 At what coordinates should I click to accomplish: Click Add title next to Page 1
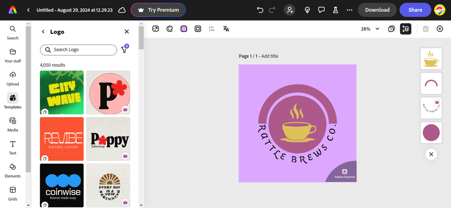[x=270, y=56]
